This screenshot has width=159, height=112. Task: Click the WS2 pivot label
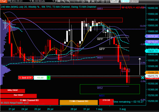click(100, 88)
